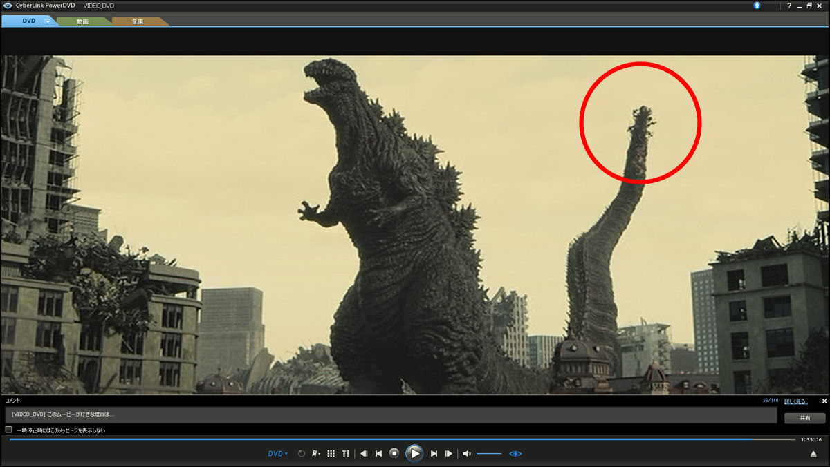Jump to the next chapter
Image resolution: width=830 pixels, height=467 pixels.
pyautogui.click(x=434, y=453)
